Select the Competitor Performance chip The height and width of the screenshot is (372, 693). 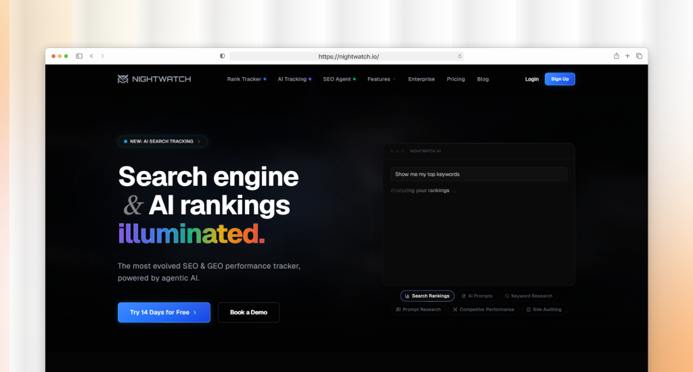(x=483, y=309)
